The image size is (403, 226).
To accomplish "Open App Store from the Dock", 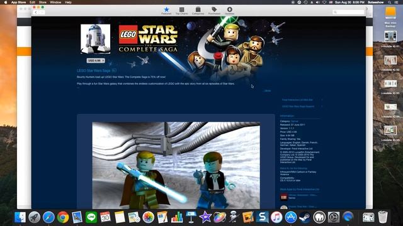I will click(291, 217).
